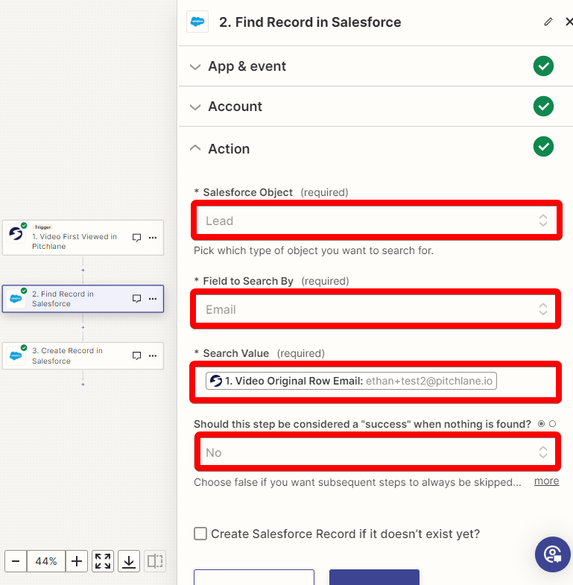
Task: Open the comment icon on step 2
Action: click(137, 299)
